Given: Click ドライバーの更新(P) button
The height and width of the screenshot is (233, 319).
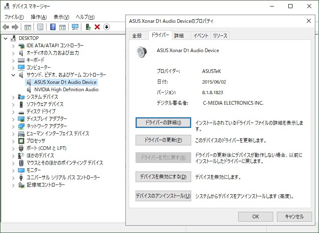Looking at the screenshot, I should [x=163, y=140].
